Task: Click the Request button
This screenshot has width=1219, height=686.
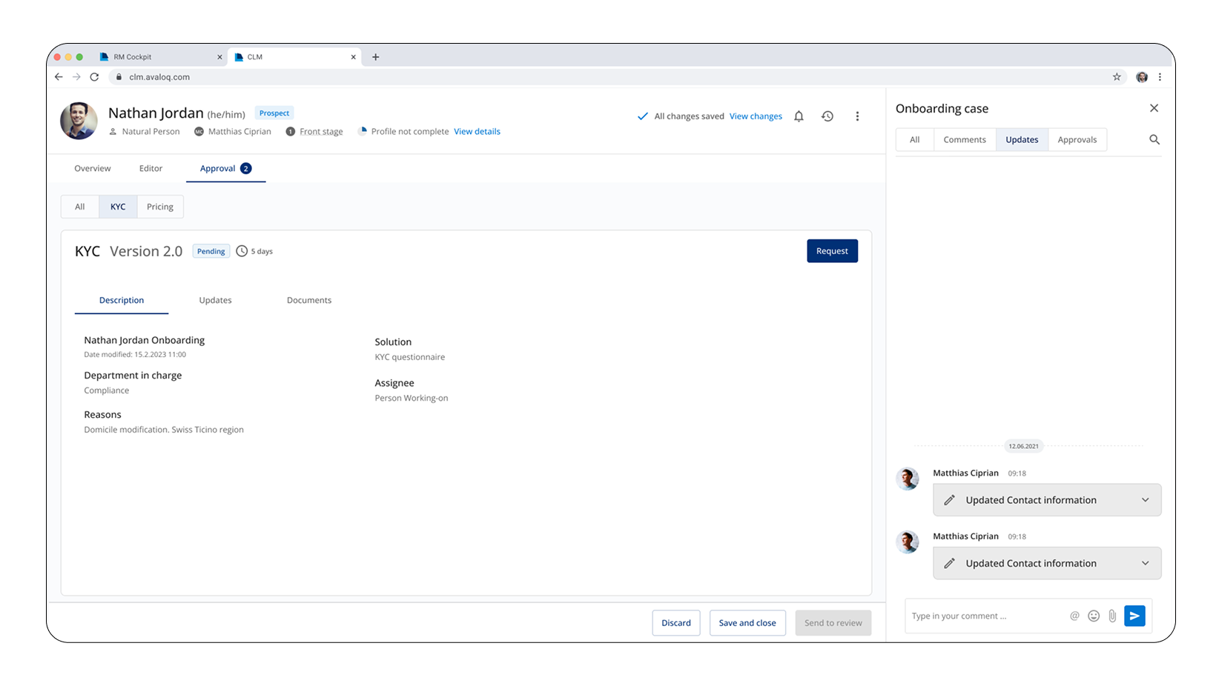Action: [832, 251]
